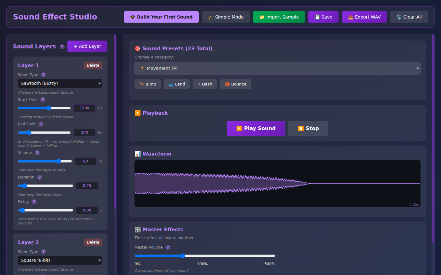Click Build Your First Sound button
Viewport: 441px width, 275px height.
tap(161, 17)
